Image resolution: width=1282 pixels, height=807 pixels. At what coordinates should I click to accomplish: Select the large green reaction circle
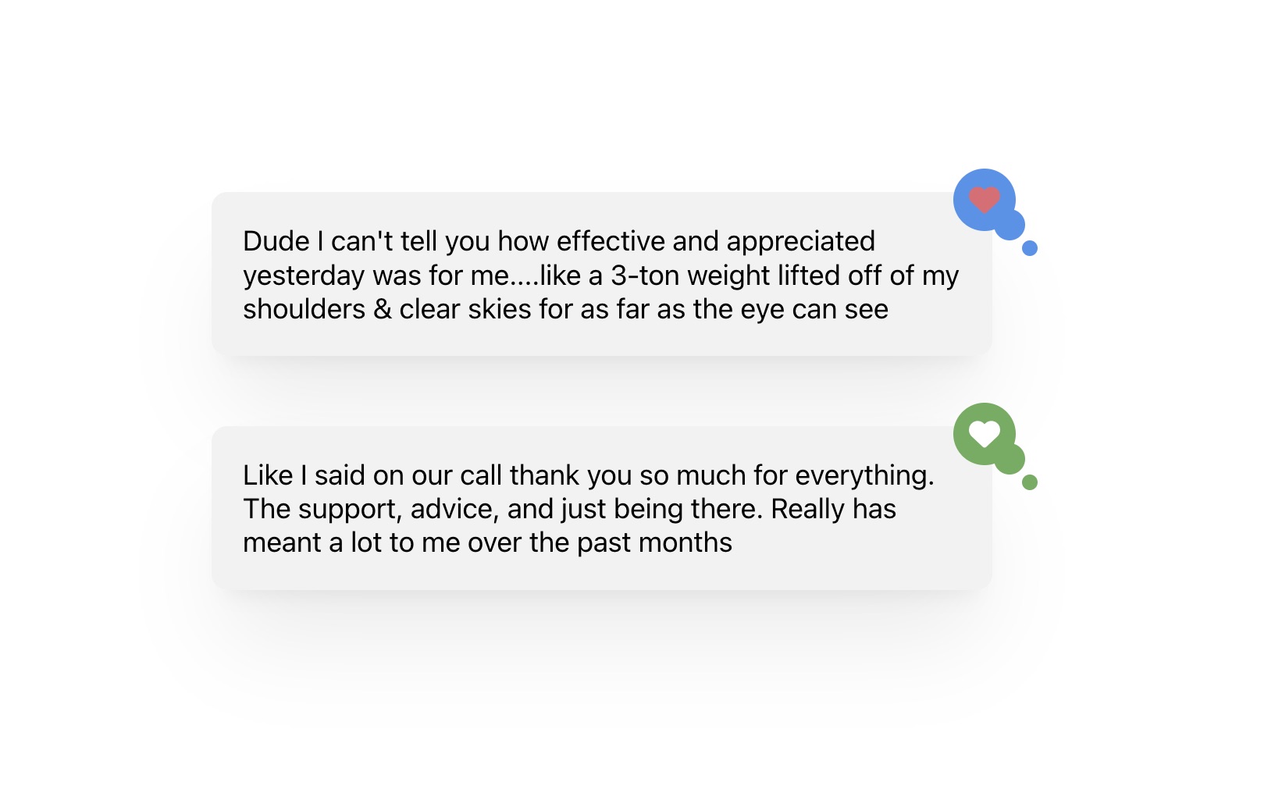(985, 434)
